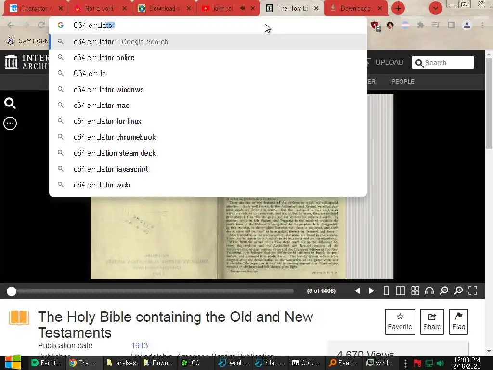
Task: Choose c64 emulator mac suggestion
Action: 208,105
